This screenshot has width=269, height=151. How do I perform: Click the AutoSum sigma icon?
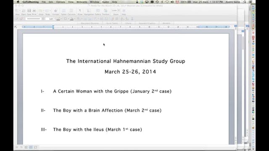click(132, 19)
